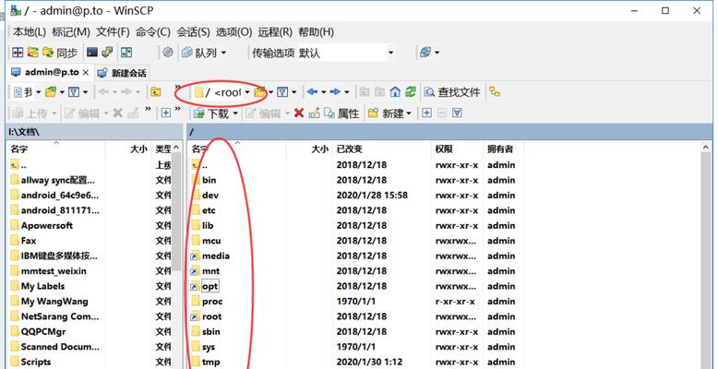Go to remote home directory icon
The width and height of the screenshot is (718, 369).
395,92
